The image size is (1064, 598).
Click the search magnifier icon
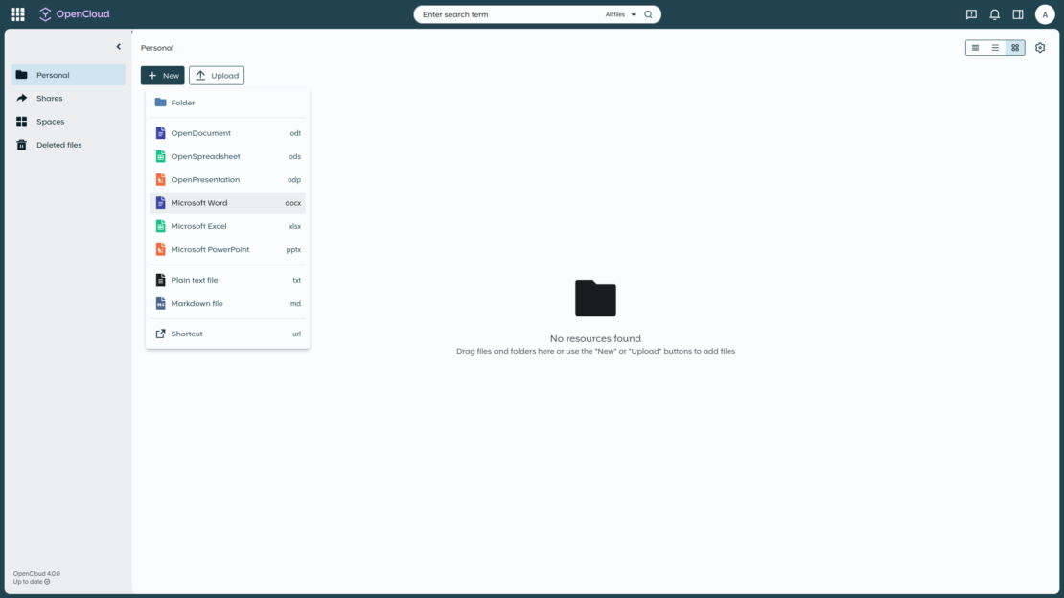pyautogui.click(x=648, y=14)
